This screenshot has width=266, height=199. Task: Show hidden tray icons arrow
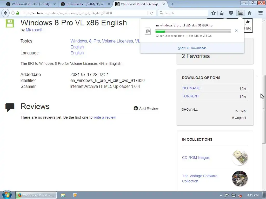click(221, 195)
